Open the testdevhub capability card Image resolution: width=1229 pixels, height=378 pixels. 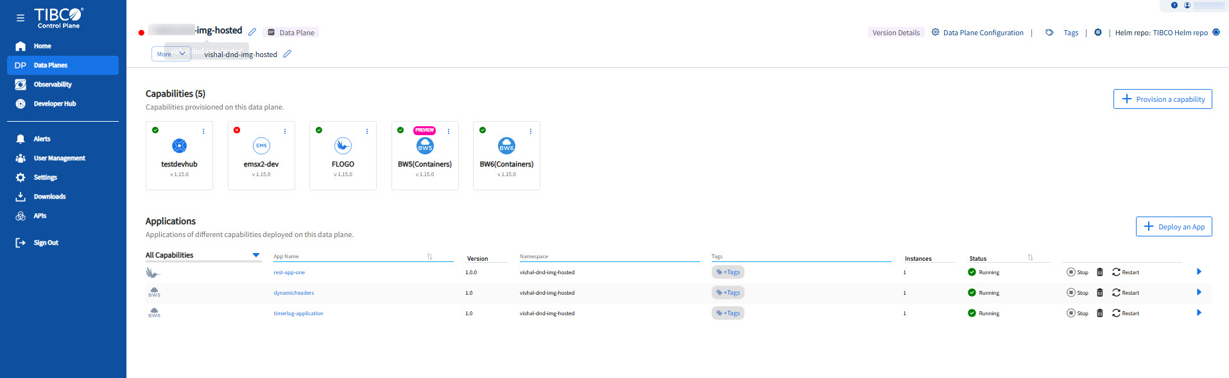point(179,156)
